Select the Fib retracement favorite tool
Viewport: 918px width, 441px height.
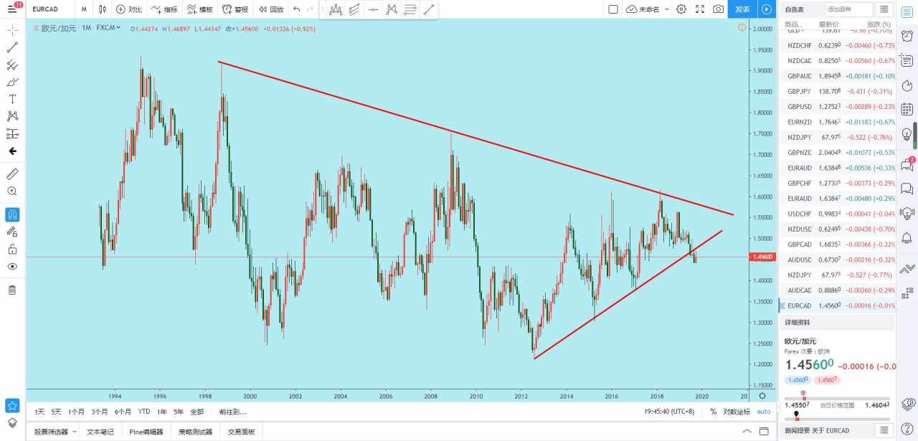(410, 9)
